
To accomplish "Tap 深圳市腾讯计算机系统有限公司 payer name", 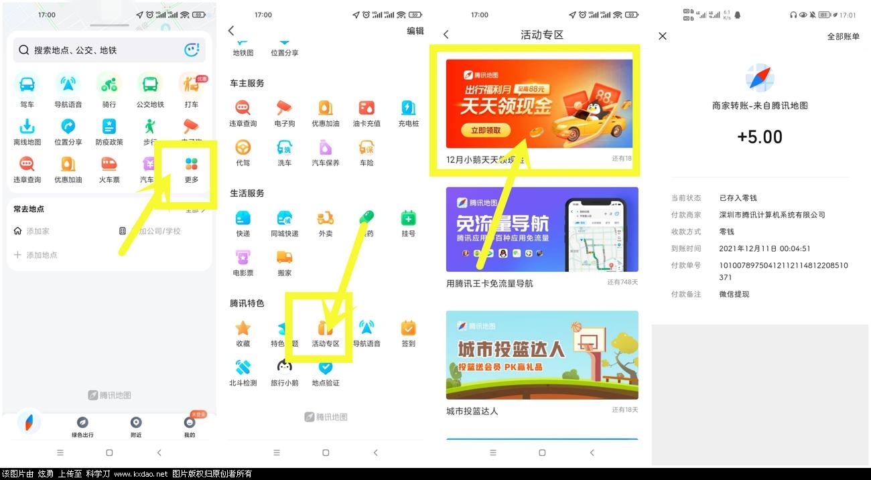I will [773, 215].
